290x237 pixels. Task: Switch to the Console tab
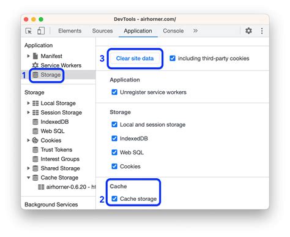(173, 31)
